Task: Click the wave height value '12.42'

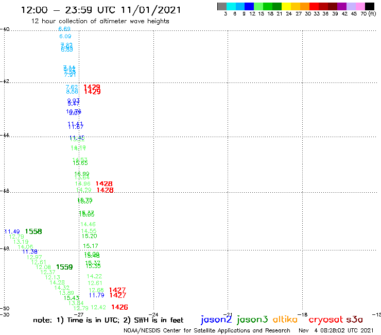Action: coord(98,308)
